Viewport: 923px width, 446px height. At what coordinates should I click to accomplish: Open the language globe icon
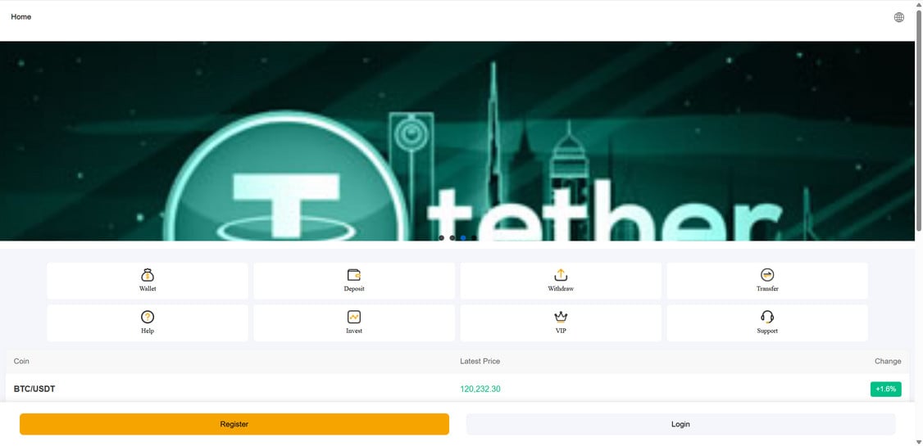[899, 17]
